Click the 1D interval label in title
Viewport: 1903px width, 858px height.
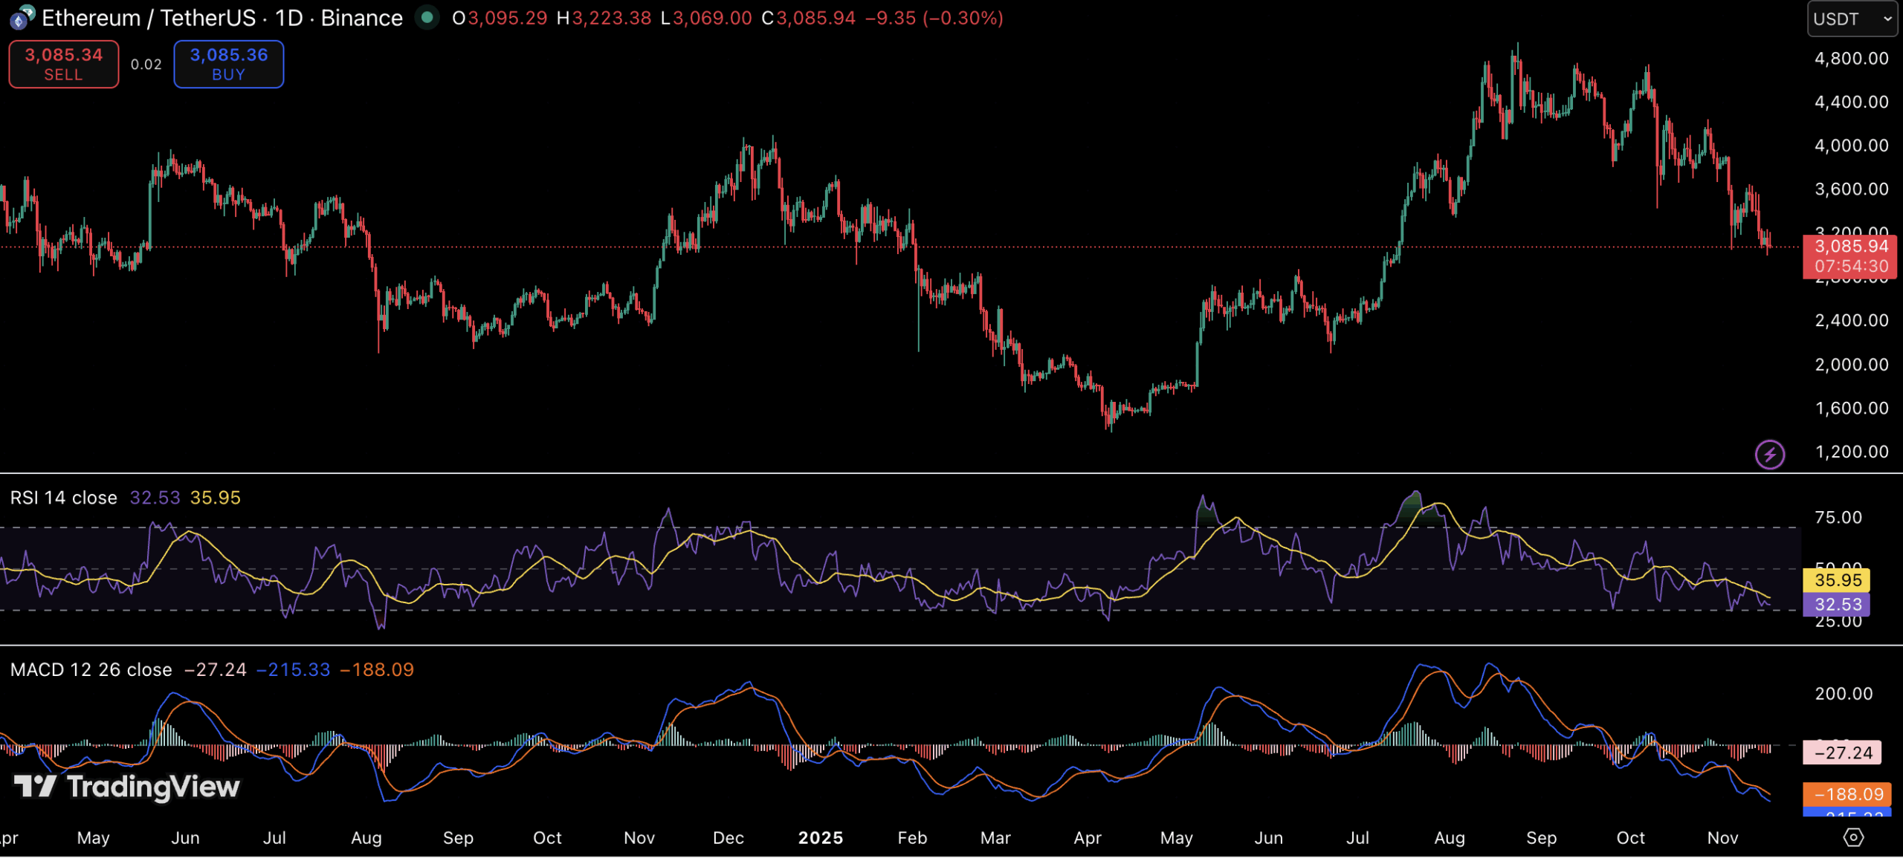(x=289, y=18)
